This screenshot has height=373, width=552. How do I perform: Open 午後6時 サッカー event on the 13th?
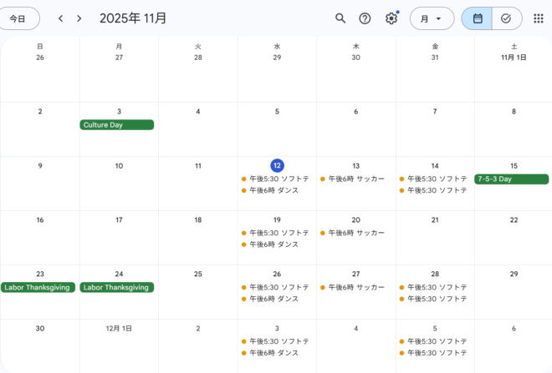[355, 179]
